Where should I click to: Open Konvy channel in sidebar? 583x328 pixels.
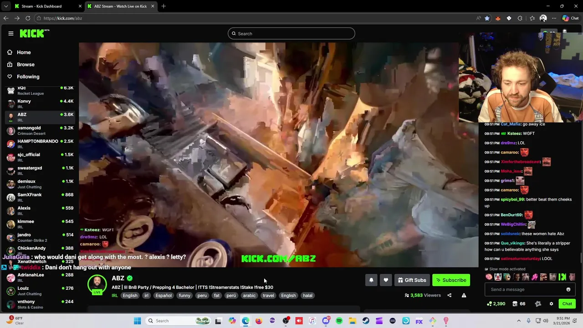40,104
